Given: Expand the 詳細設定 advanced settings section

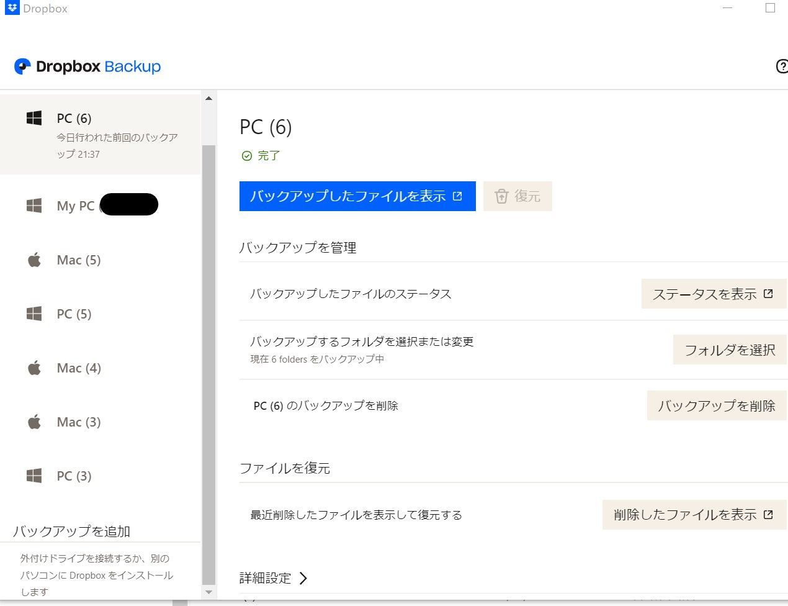Looking at the screenshot, I should point(266,577).
